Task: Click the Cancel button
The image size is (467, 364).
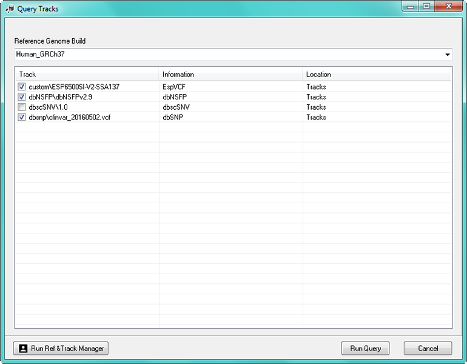Action: (x=428, y=348)
